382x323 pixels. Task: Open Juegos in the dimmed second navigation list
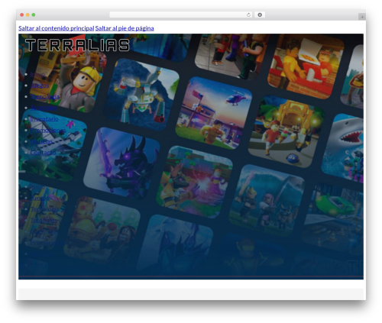pos(40,198)
